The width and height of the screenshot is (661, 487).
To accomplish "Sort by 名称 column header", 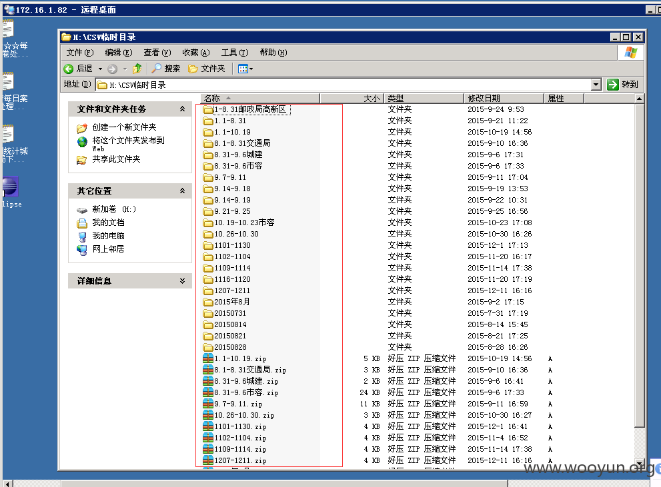I will click(x=260, y=99).
